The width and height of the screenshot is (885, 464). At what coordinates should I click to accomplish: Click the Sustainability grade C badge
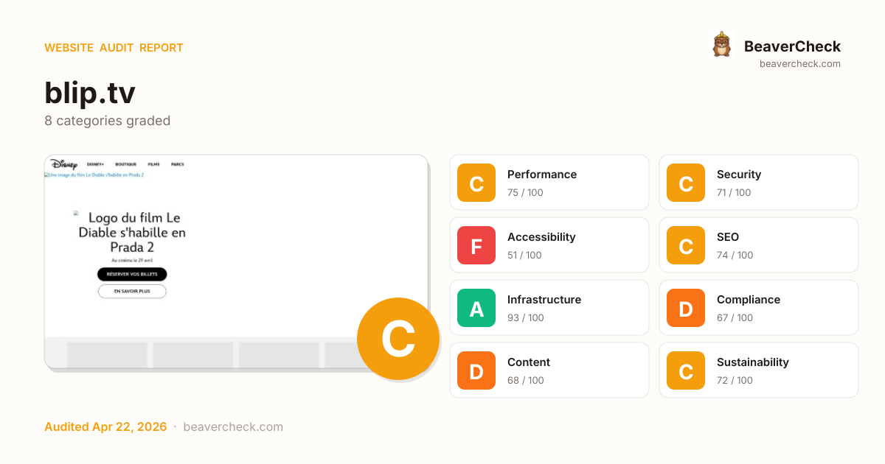pos(686,370)
